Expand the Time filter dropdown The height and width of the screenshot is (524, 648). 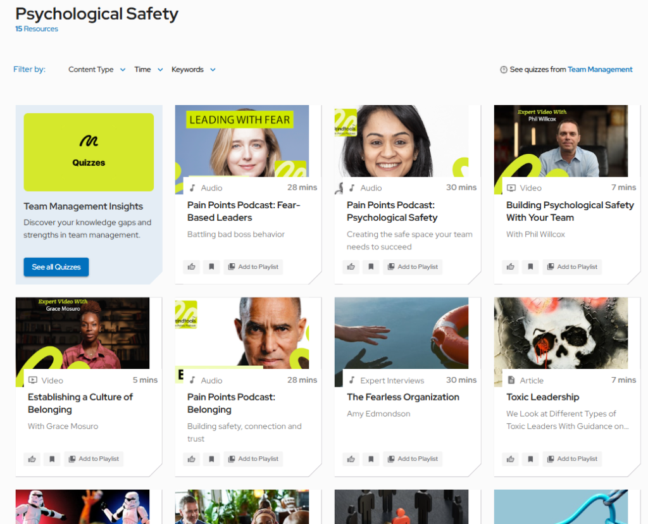point(148,70)
